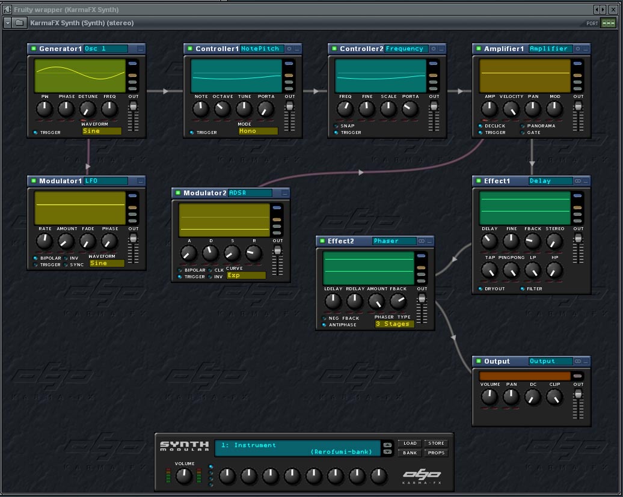Toggle the Controller2 module power LED
The height and width of the screenshot is (497, 623).
coord(334,49)
